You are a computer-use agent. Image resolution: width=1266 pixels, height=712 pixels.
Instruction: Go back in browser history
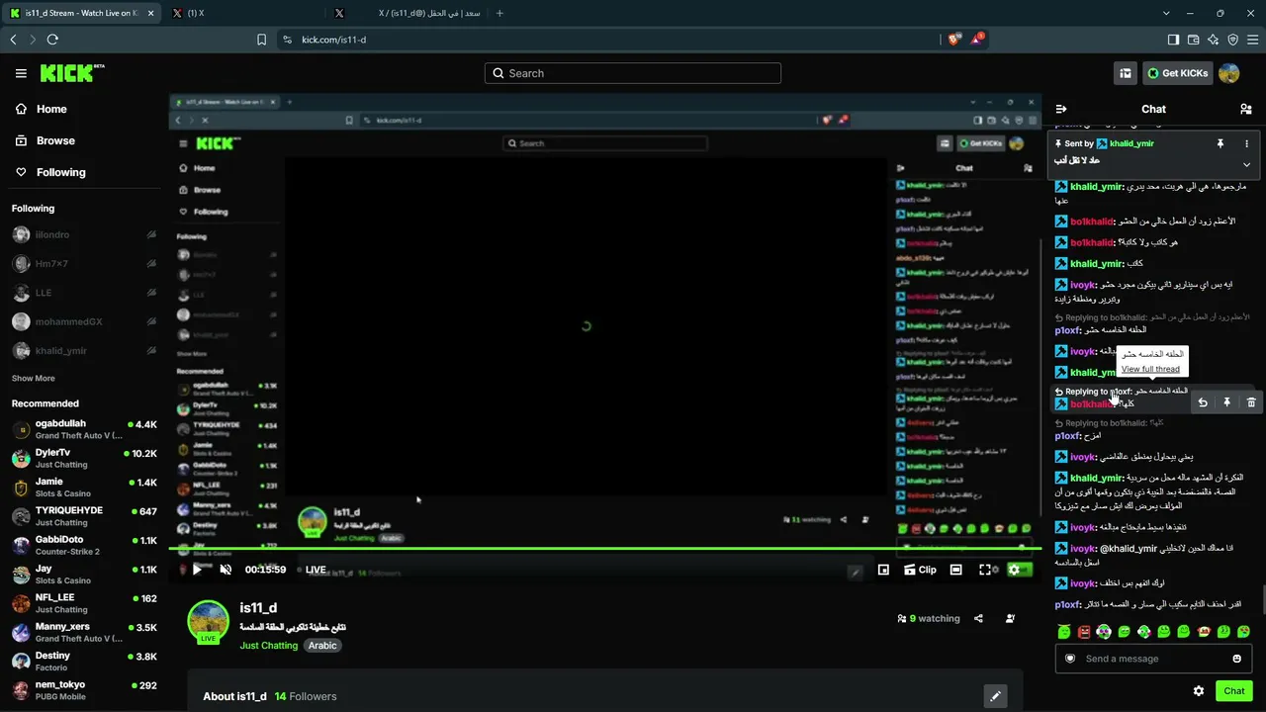(13, 40)
